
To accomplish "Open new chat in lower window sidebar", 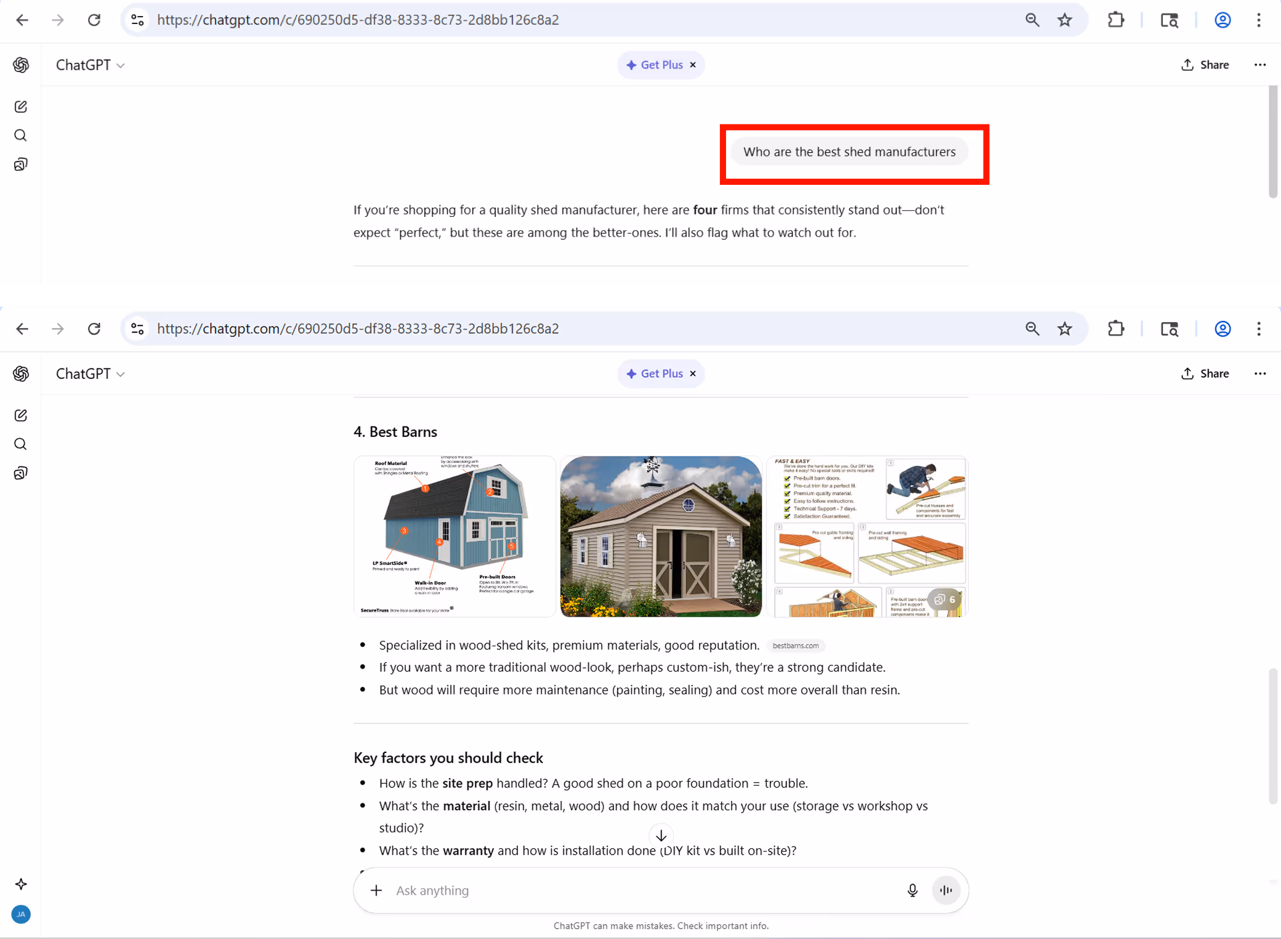I will tap(21, 415).
